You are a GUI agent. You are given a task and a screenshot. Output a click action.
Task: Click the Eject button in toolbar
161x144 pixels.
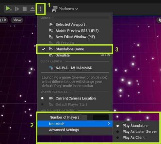(x=32, y=9)
